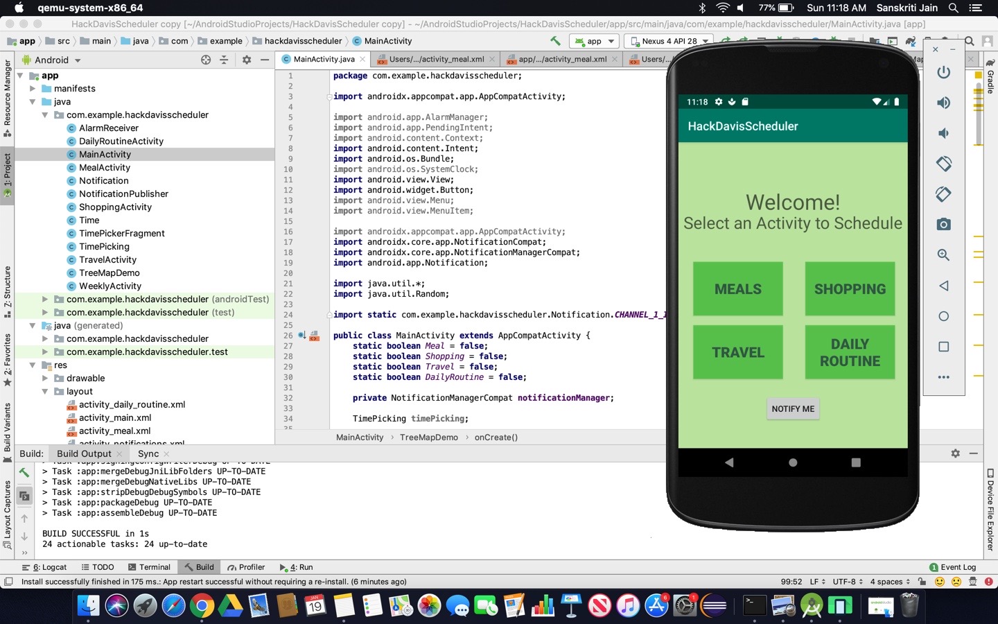Click the emulator power button icon
This screenshot has height=624, width=998.
point(943,72)
